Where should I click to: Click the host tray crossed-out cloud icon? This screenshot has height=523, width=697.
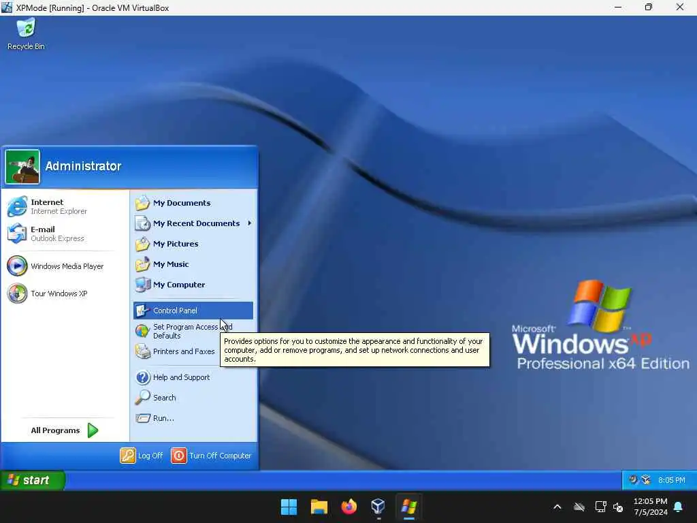pos(579,507)
